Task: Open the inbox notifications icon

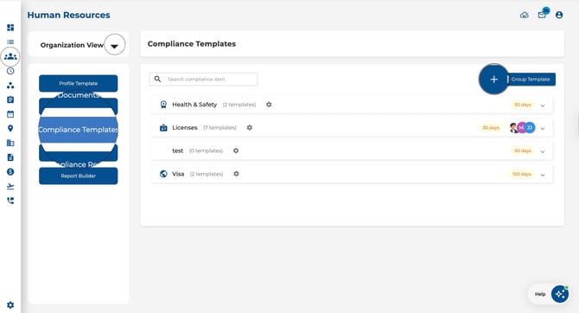Action: tap(542, 15)
